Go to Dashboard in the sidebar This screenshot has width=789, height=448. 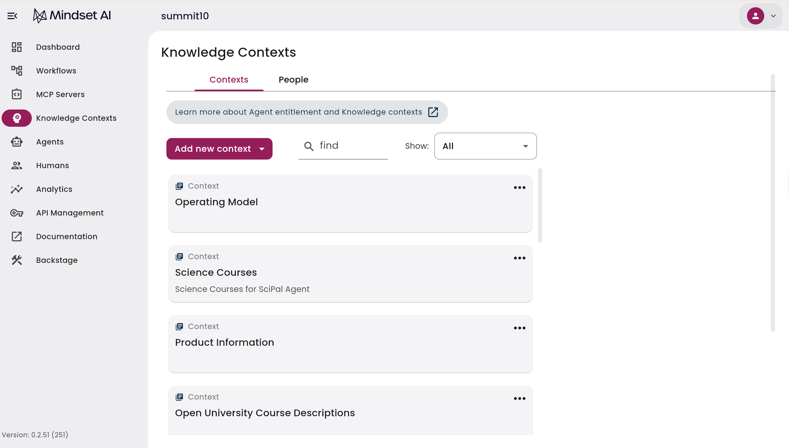pyautogui.click(x=58, y=47)
